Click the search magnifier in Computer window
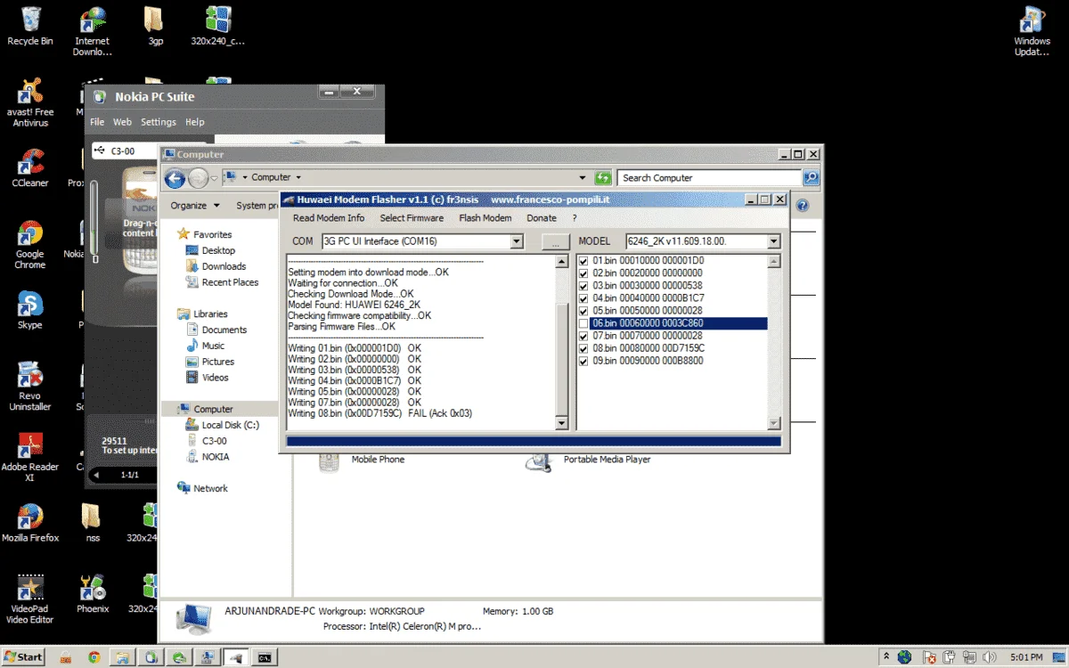1069x668 pixels. tap(811, 178)
